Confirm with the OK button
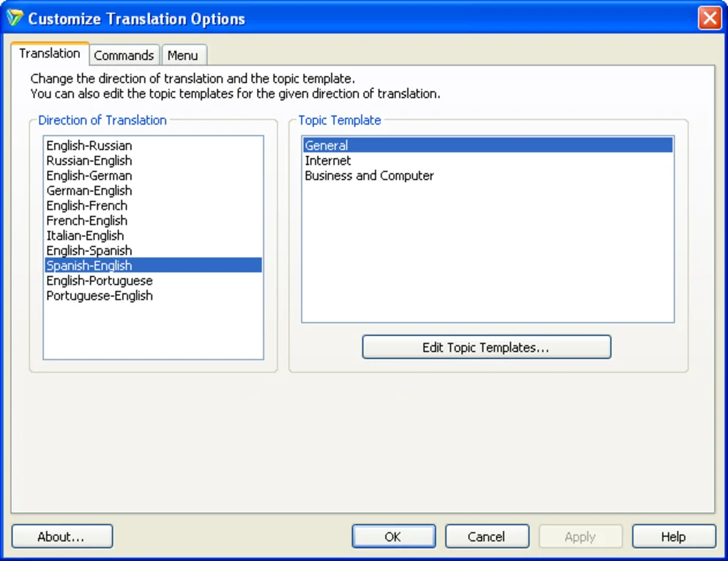Viewport: 728px width, 561px height. tap(393, 537)
